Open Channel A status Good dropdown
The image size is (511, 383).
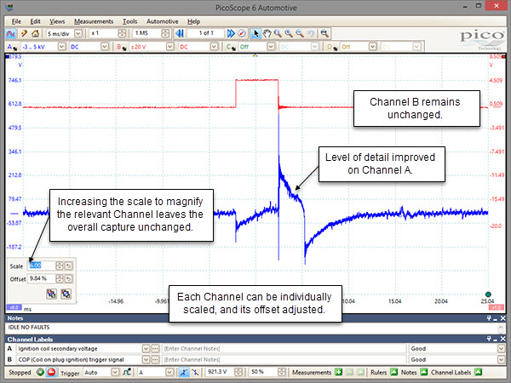click(502, 349)
